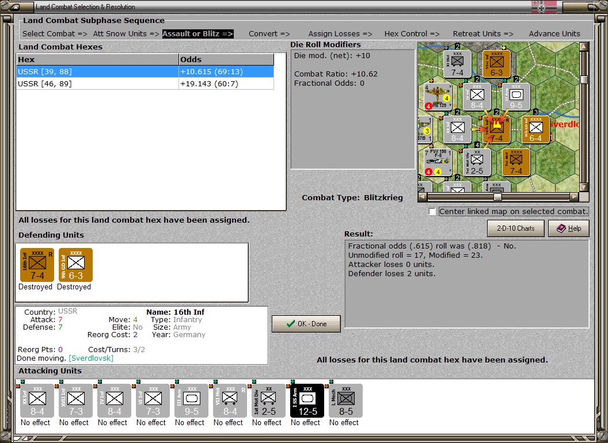Open the Help button
Screen dimensions: 608x443
pos(569,228)
